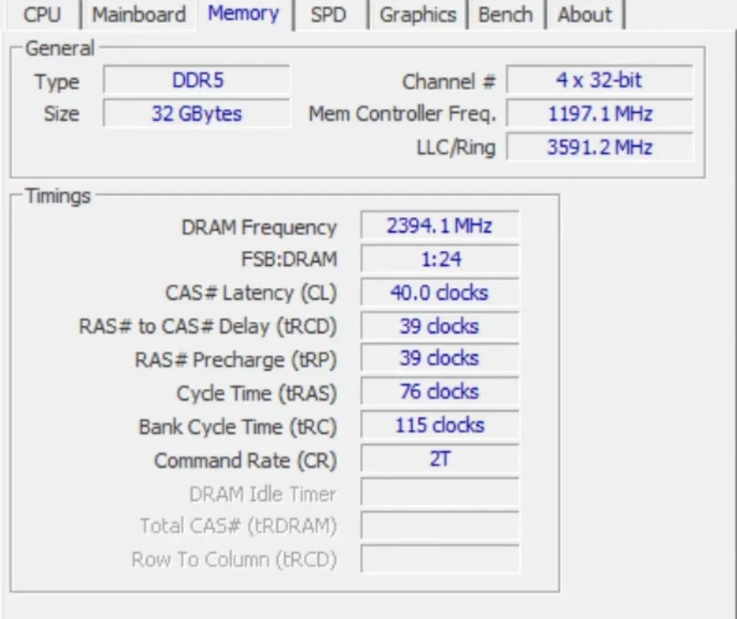Click the tRCD 39 clocks value
Screen dimensions: 737x619
pyautogui.click(x=439, y=326)
